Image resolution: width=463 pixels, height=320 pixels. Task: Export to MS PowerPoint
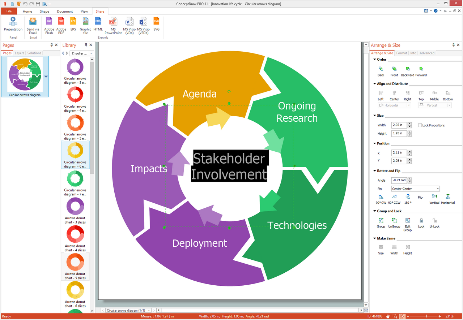(x=113, y=26)
